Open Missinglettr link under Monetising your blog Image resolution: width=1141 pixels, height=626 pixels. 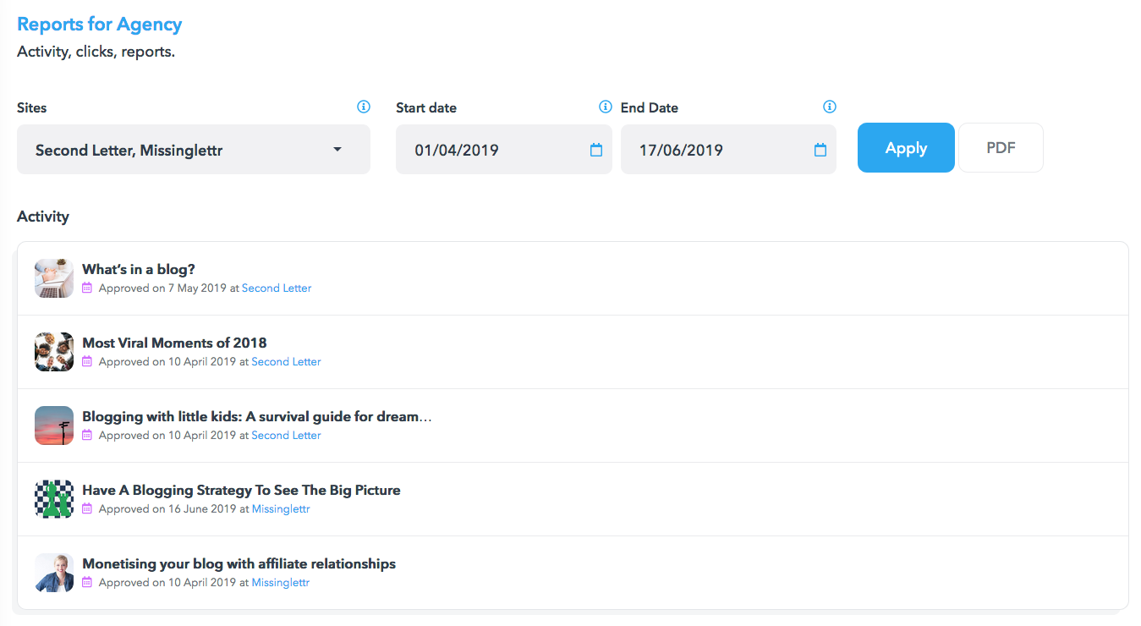click(281, 583)
